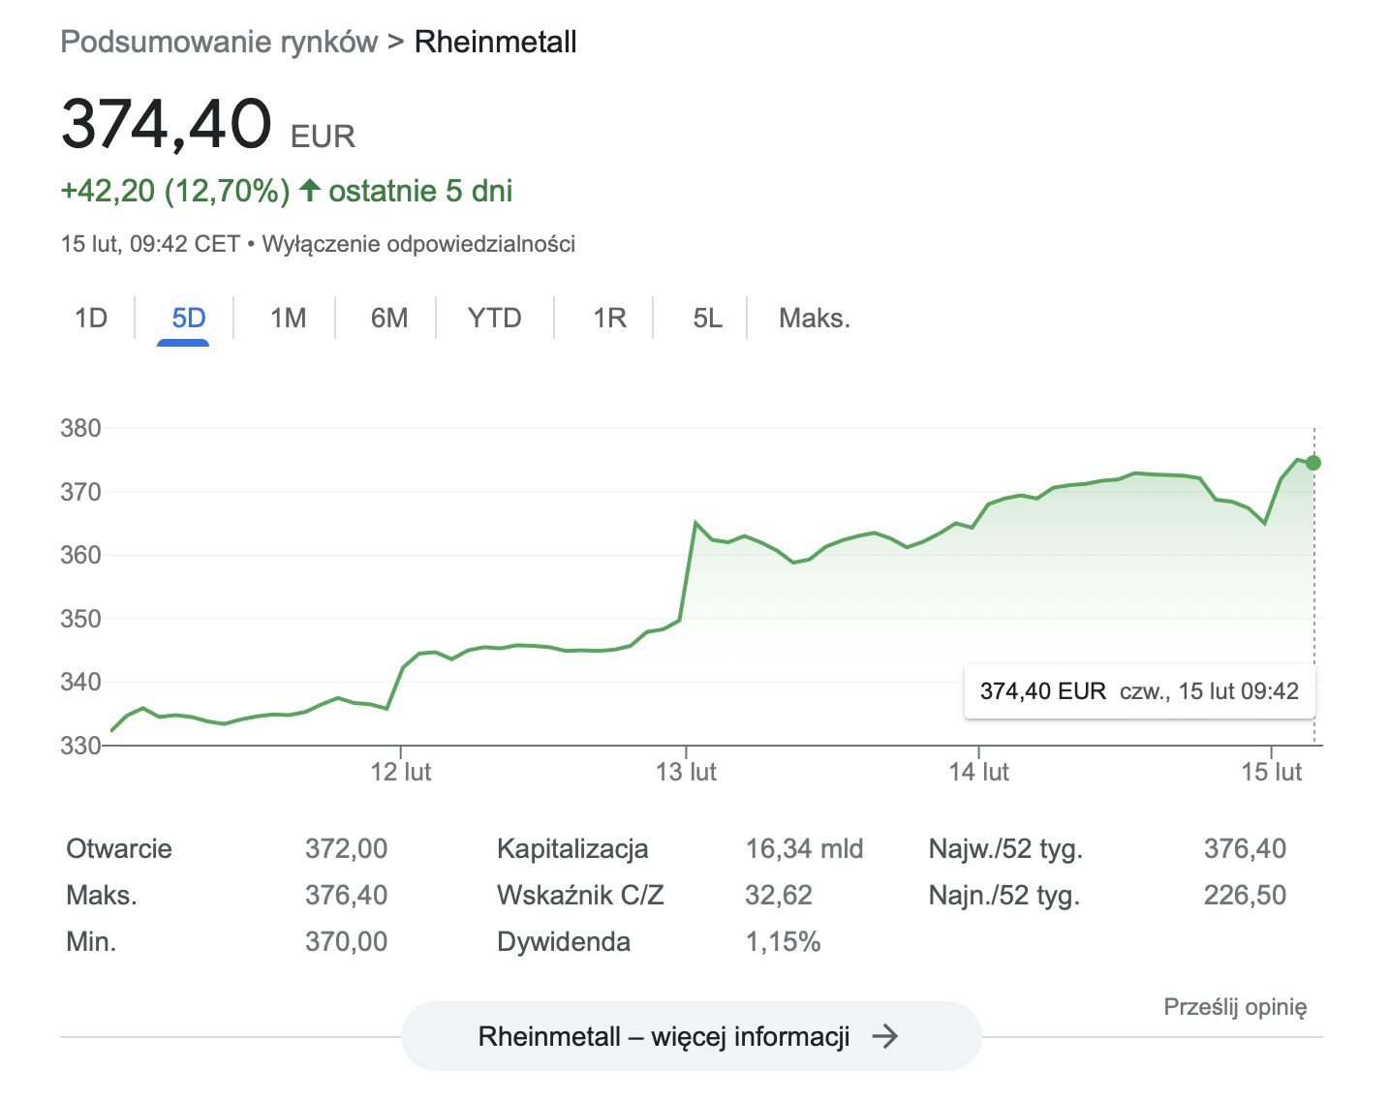Click the 12 lut date marker on axis
This screenshot has width=1389, height=1100.
point(401,772)
